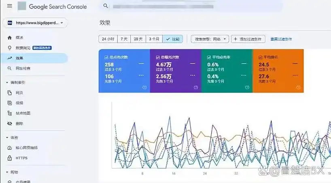The height and width of the screenshot is (183, 331).
Task: Click the 258 clicks value
Action: pyautogui.click(x=109, y=65)
